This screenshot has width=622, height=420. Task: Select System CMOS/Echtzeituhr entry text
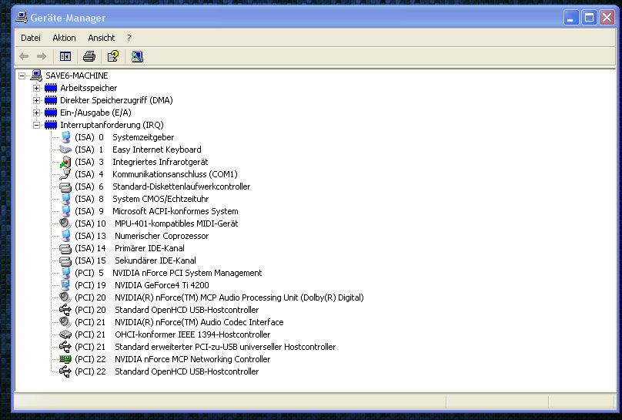pyautogui.click(x=160, y=199)
